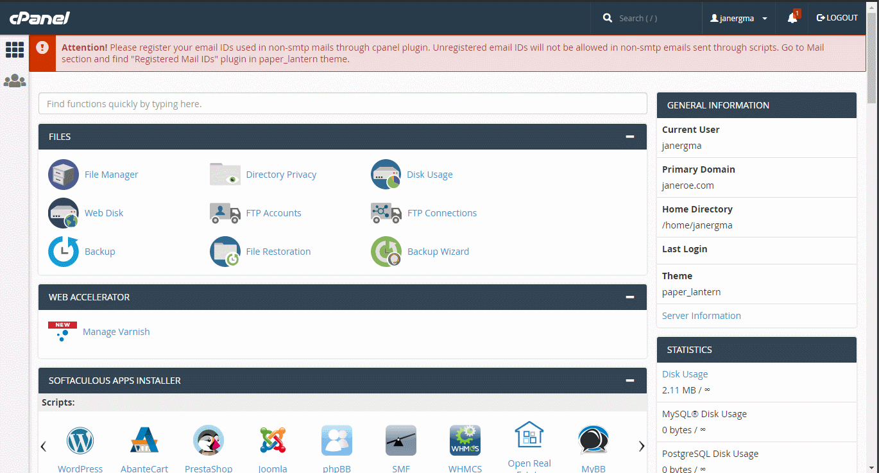Viewport: 879px width, 473px height.
Task: Click the STATISTICS panel header
Action: point(756,350)
